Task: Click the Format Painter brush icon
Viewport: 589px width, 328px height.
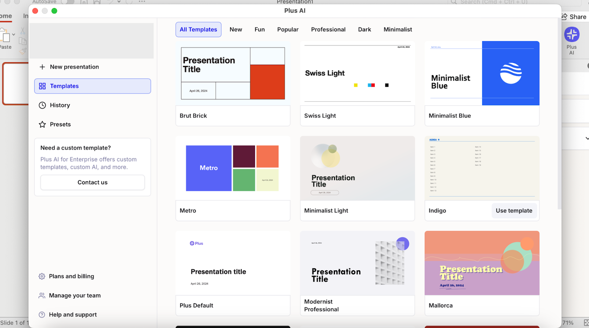Action: coord(23,51)
